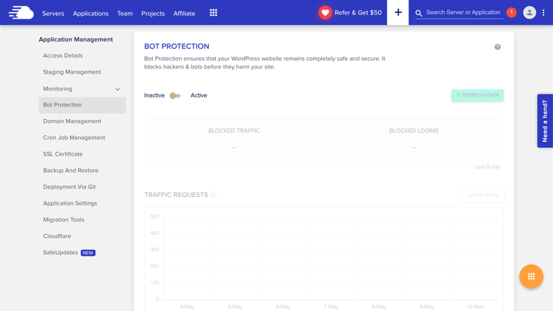Open the Applications menu
The height and width of the screenshot is (311, 553).
[x=91, y=13]
